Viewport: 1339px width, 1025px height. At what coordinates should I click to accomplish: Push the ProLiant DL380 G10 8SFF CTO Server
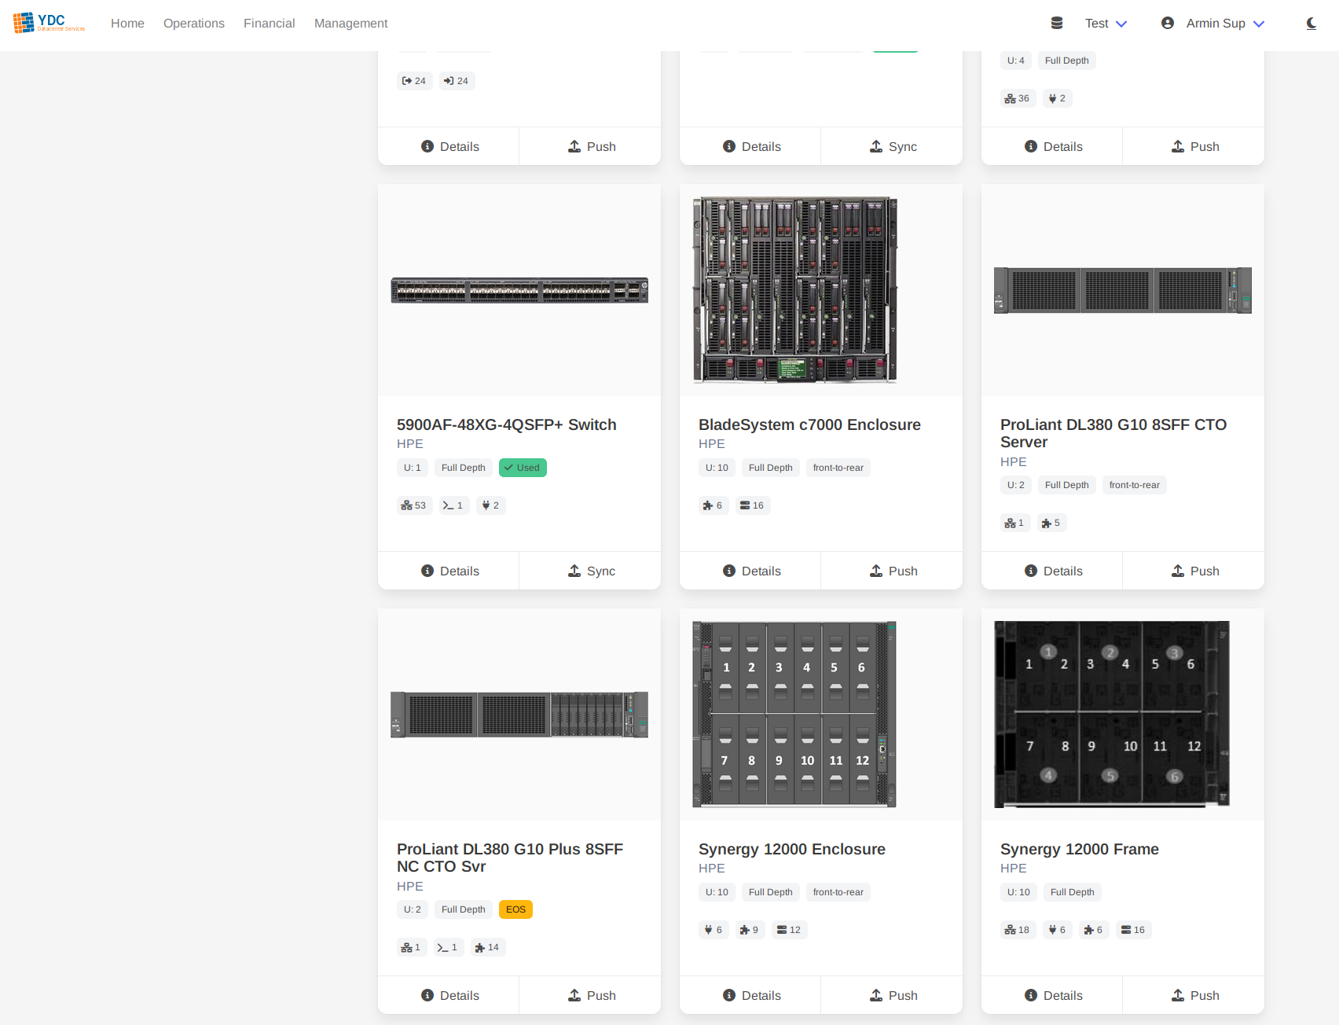click(1194, 571)
